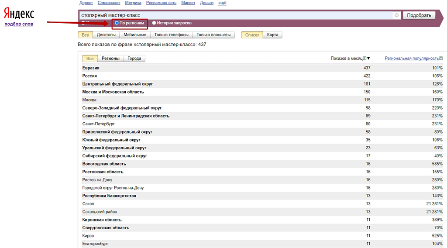Image resolution: width=447 pixels, height=248 pixels.
Task: Open the Маркет link
Action: point(188,3)
